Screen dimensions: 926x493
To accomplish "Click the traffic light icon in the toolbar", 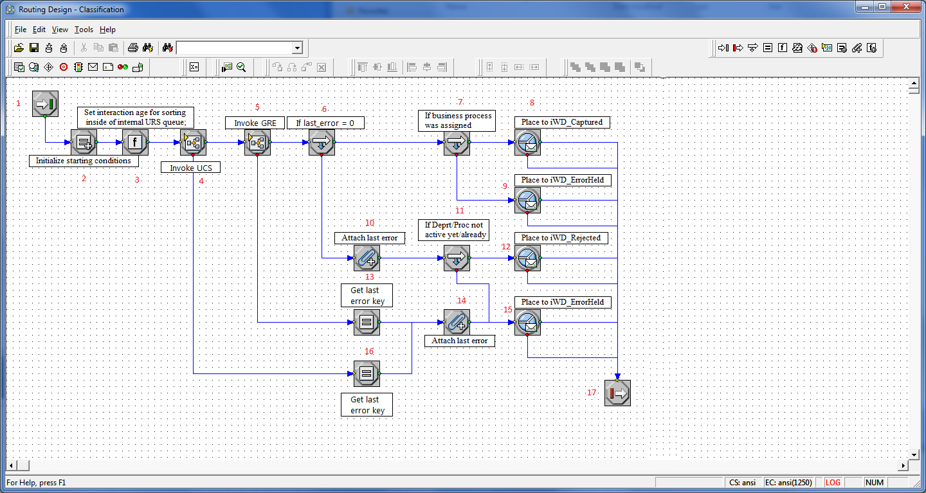I will (x=78, y=67).
